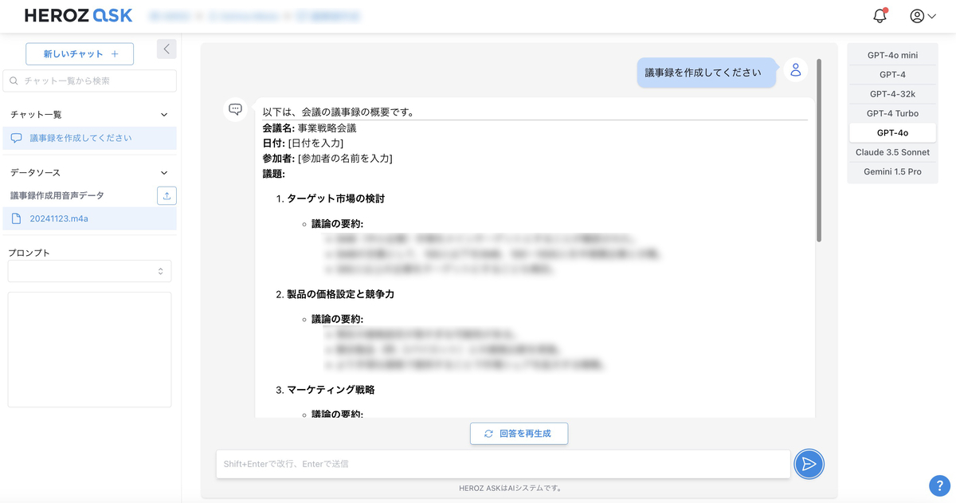Viewport: 956px width, 503px height.
Task: Click the chat conversation scrollbar
Action: tap(818, 151)
